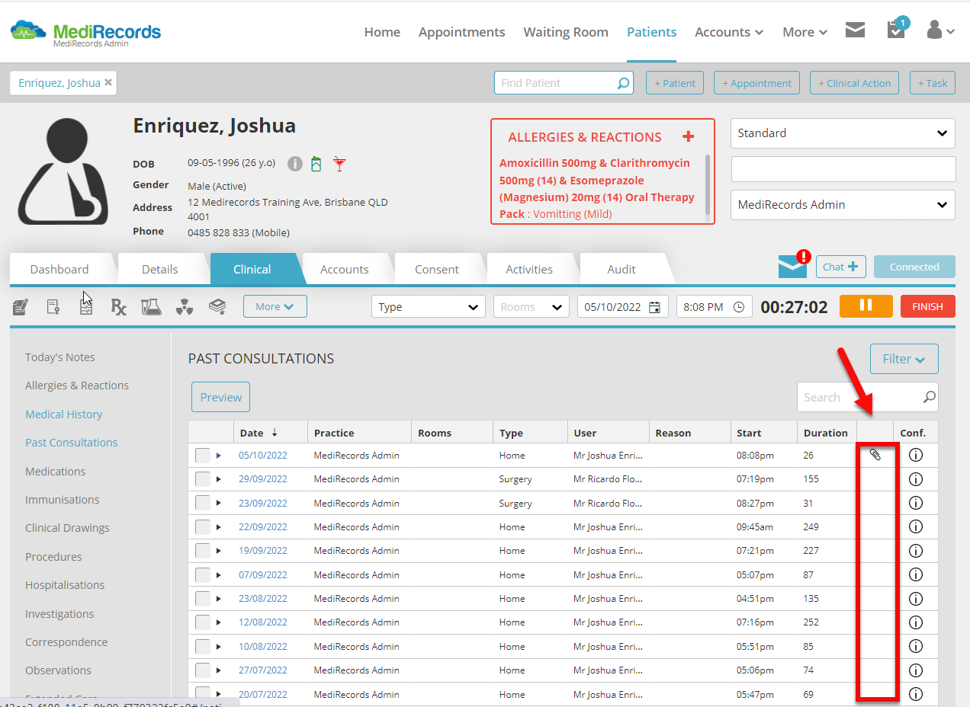Tick the checkbox for 07/09/2022 consultation

[202, 575]
